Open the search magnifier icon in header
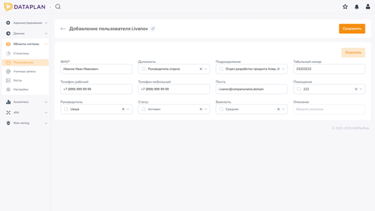375x211 pixels. click(x=58, y=7)
